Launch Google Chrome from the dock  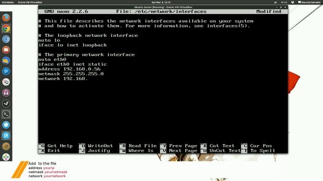6,28
